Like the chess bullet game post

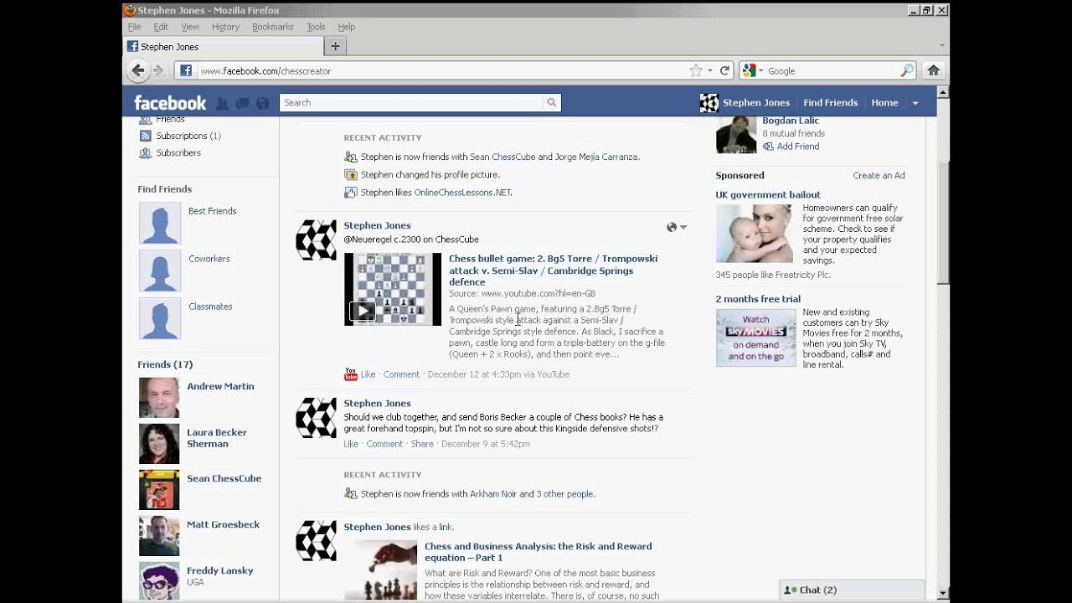point(368,374)
